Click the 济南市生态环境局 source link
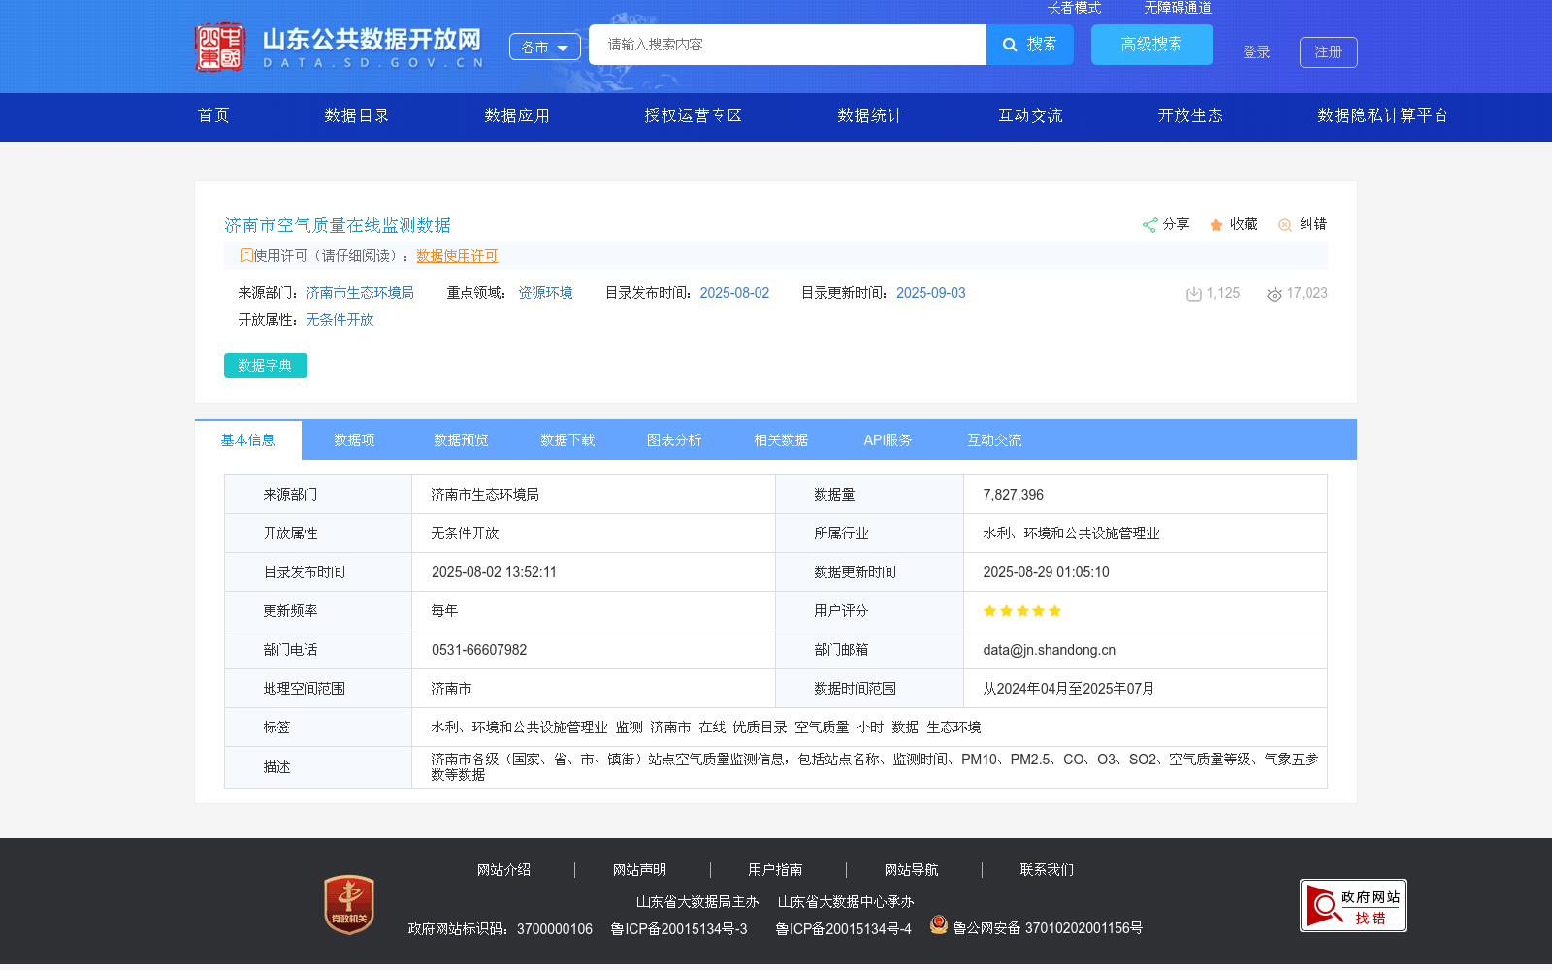The width and height of the screenshot is (1552, 970). point(360,292)
